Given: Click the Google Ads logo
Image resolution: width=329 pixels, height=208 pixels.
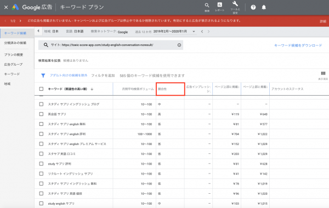Looking at the screenshot, I should click(x=15, y=7).
